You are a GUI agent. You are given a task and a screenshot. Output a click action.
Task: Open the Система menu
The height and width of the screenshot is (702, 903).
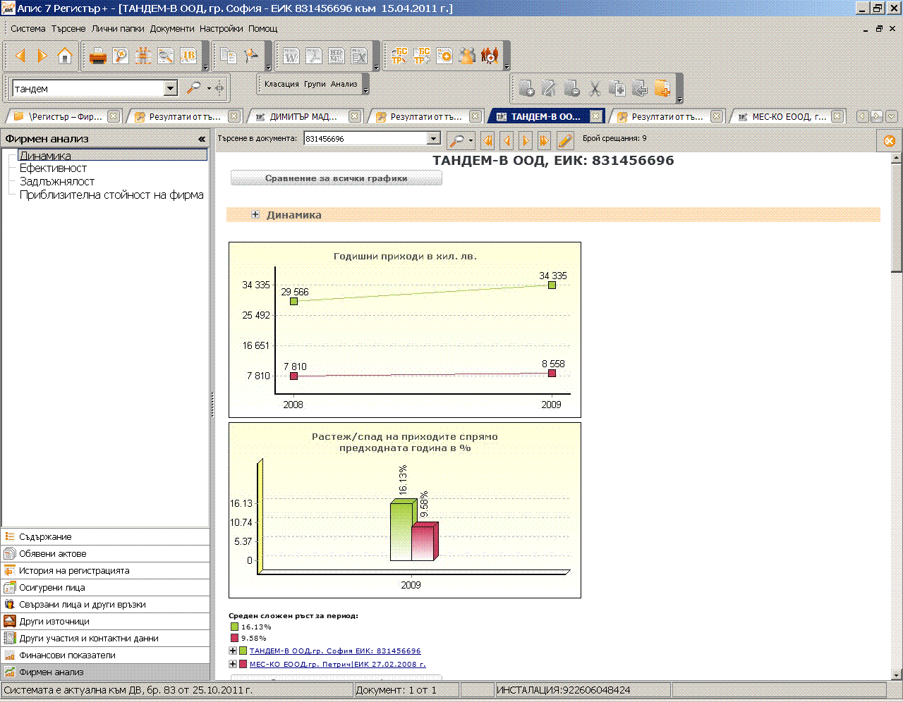coord(28,29)
